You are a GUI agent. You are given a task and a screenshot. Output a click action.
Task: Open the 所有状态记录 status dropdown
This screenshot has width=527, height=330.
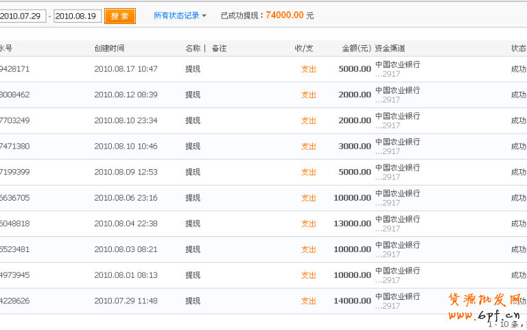(x=180, y=16)
